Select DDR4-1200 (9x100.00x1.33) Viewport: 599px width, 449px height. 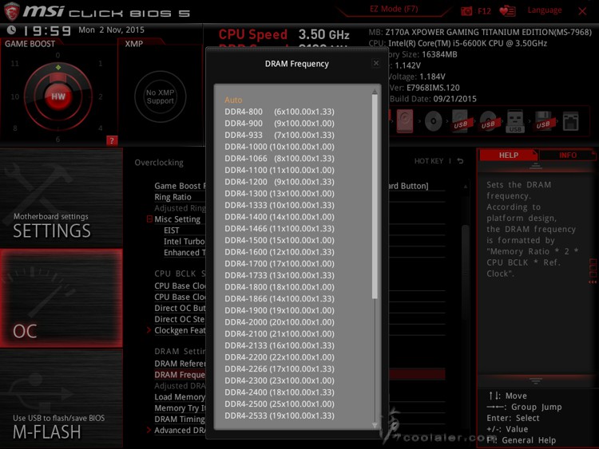[280, 182]
